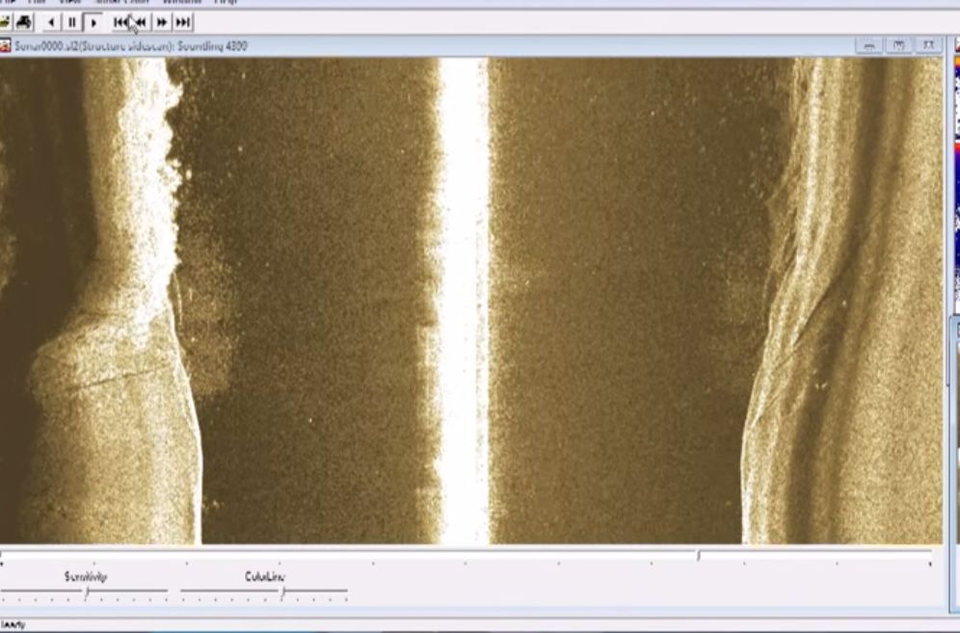Screen dimensions: 960x633
Task: Jump to the first sounding
Action: tap(120, 22)
